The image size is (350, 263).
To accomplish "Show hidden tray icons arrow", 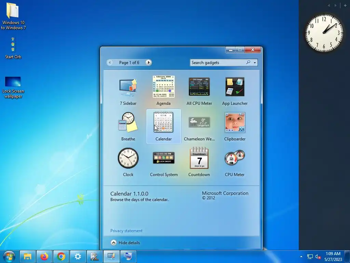I will [301, 256].
